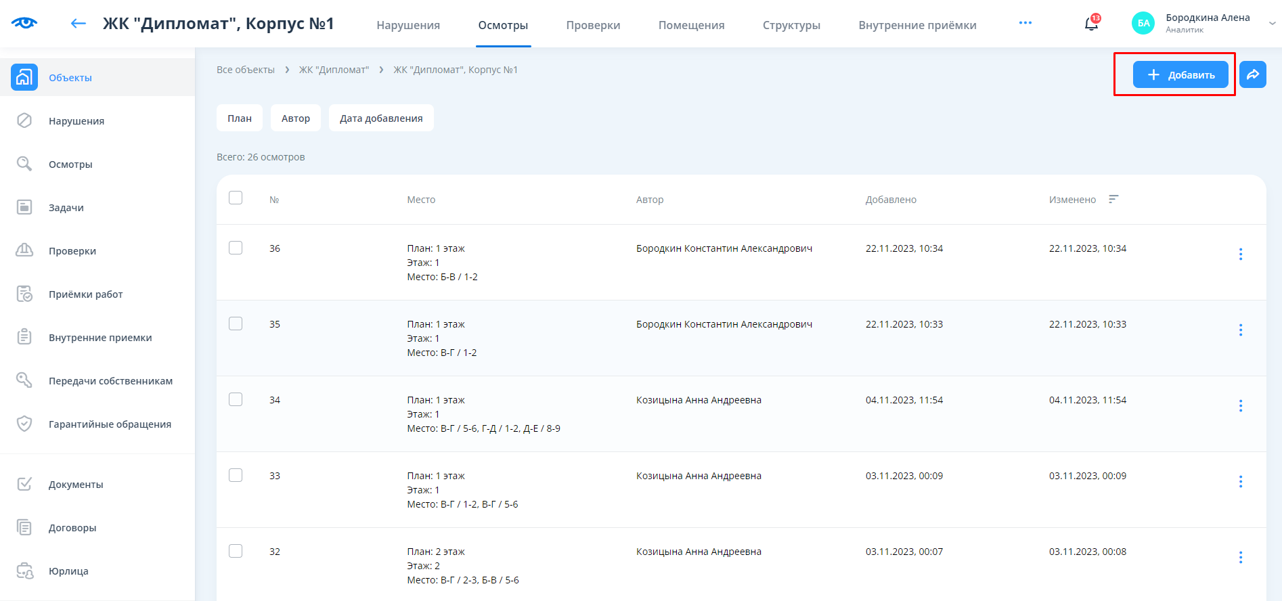
Task: Open Передачи собственникам section
Action: pyautogui.click(x=110, y=381)
